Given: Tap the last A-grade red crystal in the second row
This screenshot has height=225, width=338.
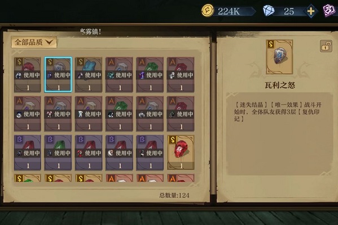Looking at the screenshot, I should point(181,114).
